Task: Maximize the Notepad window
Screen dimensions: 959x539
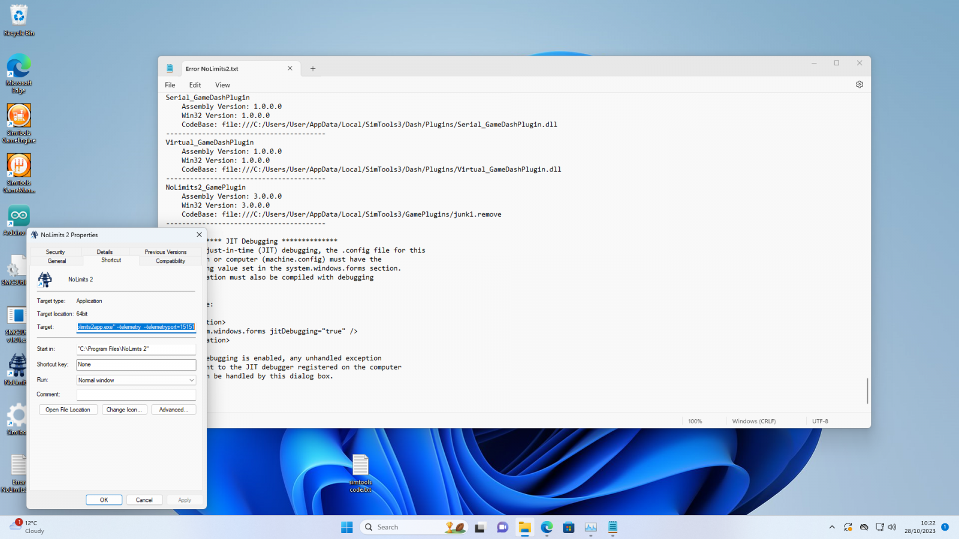Action: click(837, 63)
